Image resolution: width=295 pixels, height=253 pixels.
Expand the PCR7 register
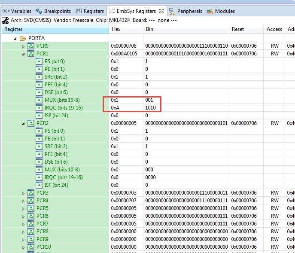coord(23,224)
